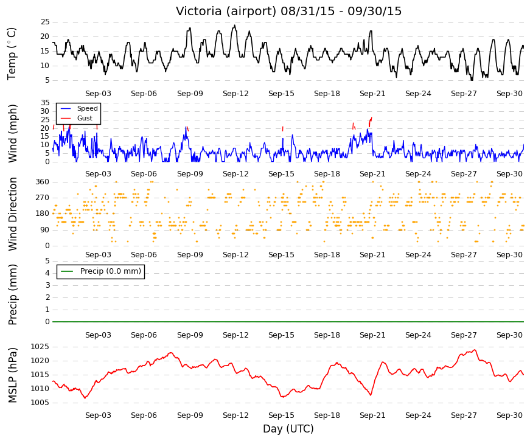Click the Wind (mph) axis label
Screen dimensions: 530x441
click(12, 133)
